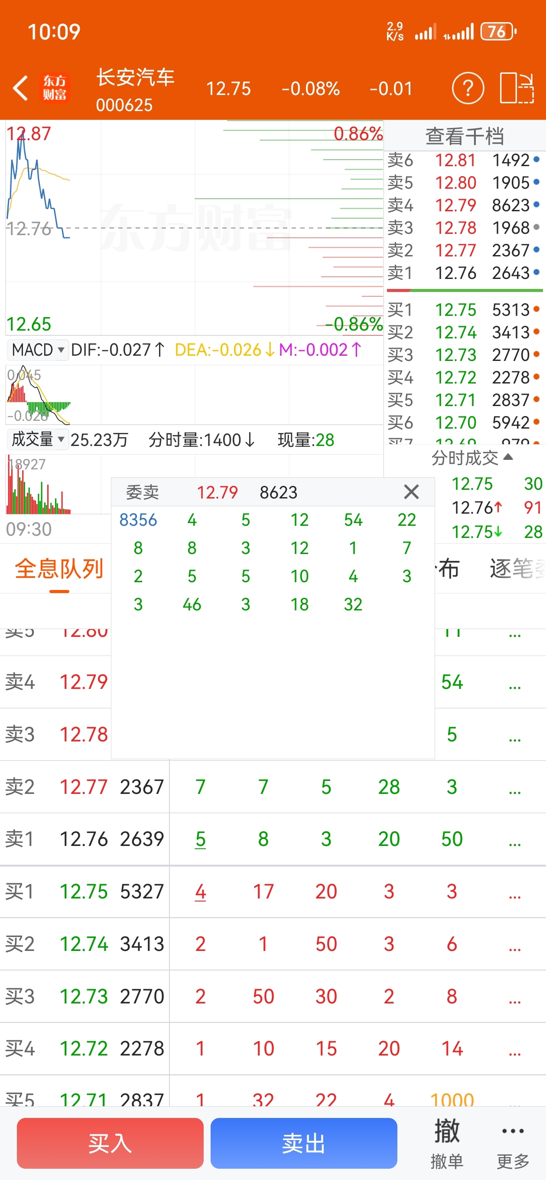Select the 卖4 12.79 8623 quote row
Viewport: 546px width, 1180px height.
point(465,205)
